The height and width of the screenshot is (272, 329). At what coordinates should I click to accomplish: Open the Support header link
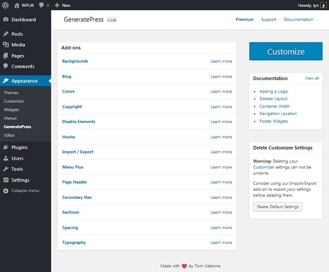coord(269,20)
